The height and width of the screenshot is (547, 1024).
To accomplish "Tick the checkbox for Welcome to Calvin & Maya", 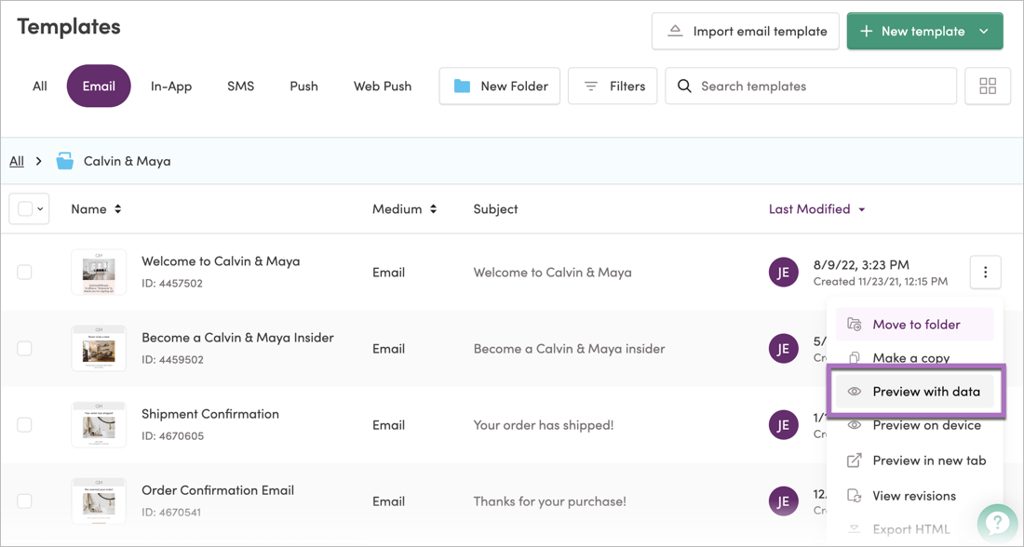I will point(24,273).
